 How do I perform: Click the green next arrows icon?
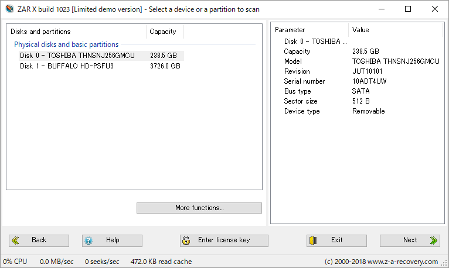pyautogui.click(x=433, y=240)
